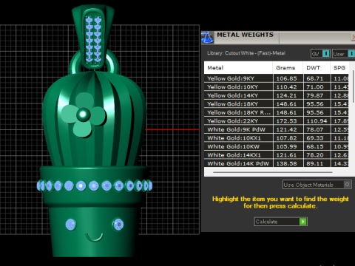Select the White Gold:9K PdW row
355x266 pixels.
click(x=276, y=129)
